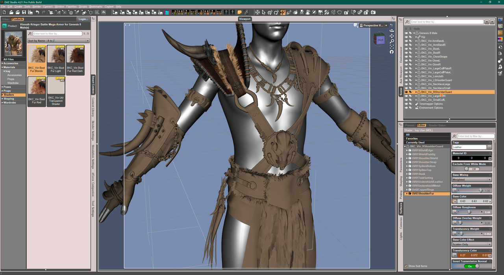Viewport: 504px width, 275px height.
Task: Click Diffuse Roughness slider
Action: [469, 212]
